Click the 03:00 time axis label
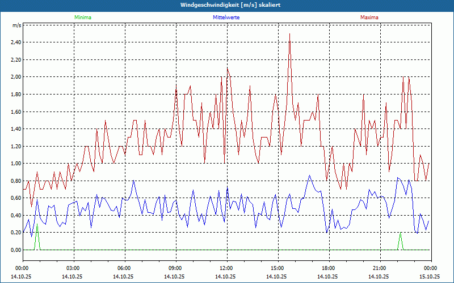This screenshot has width=454, height=283. pos(73,268)
